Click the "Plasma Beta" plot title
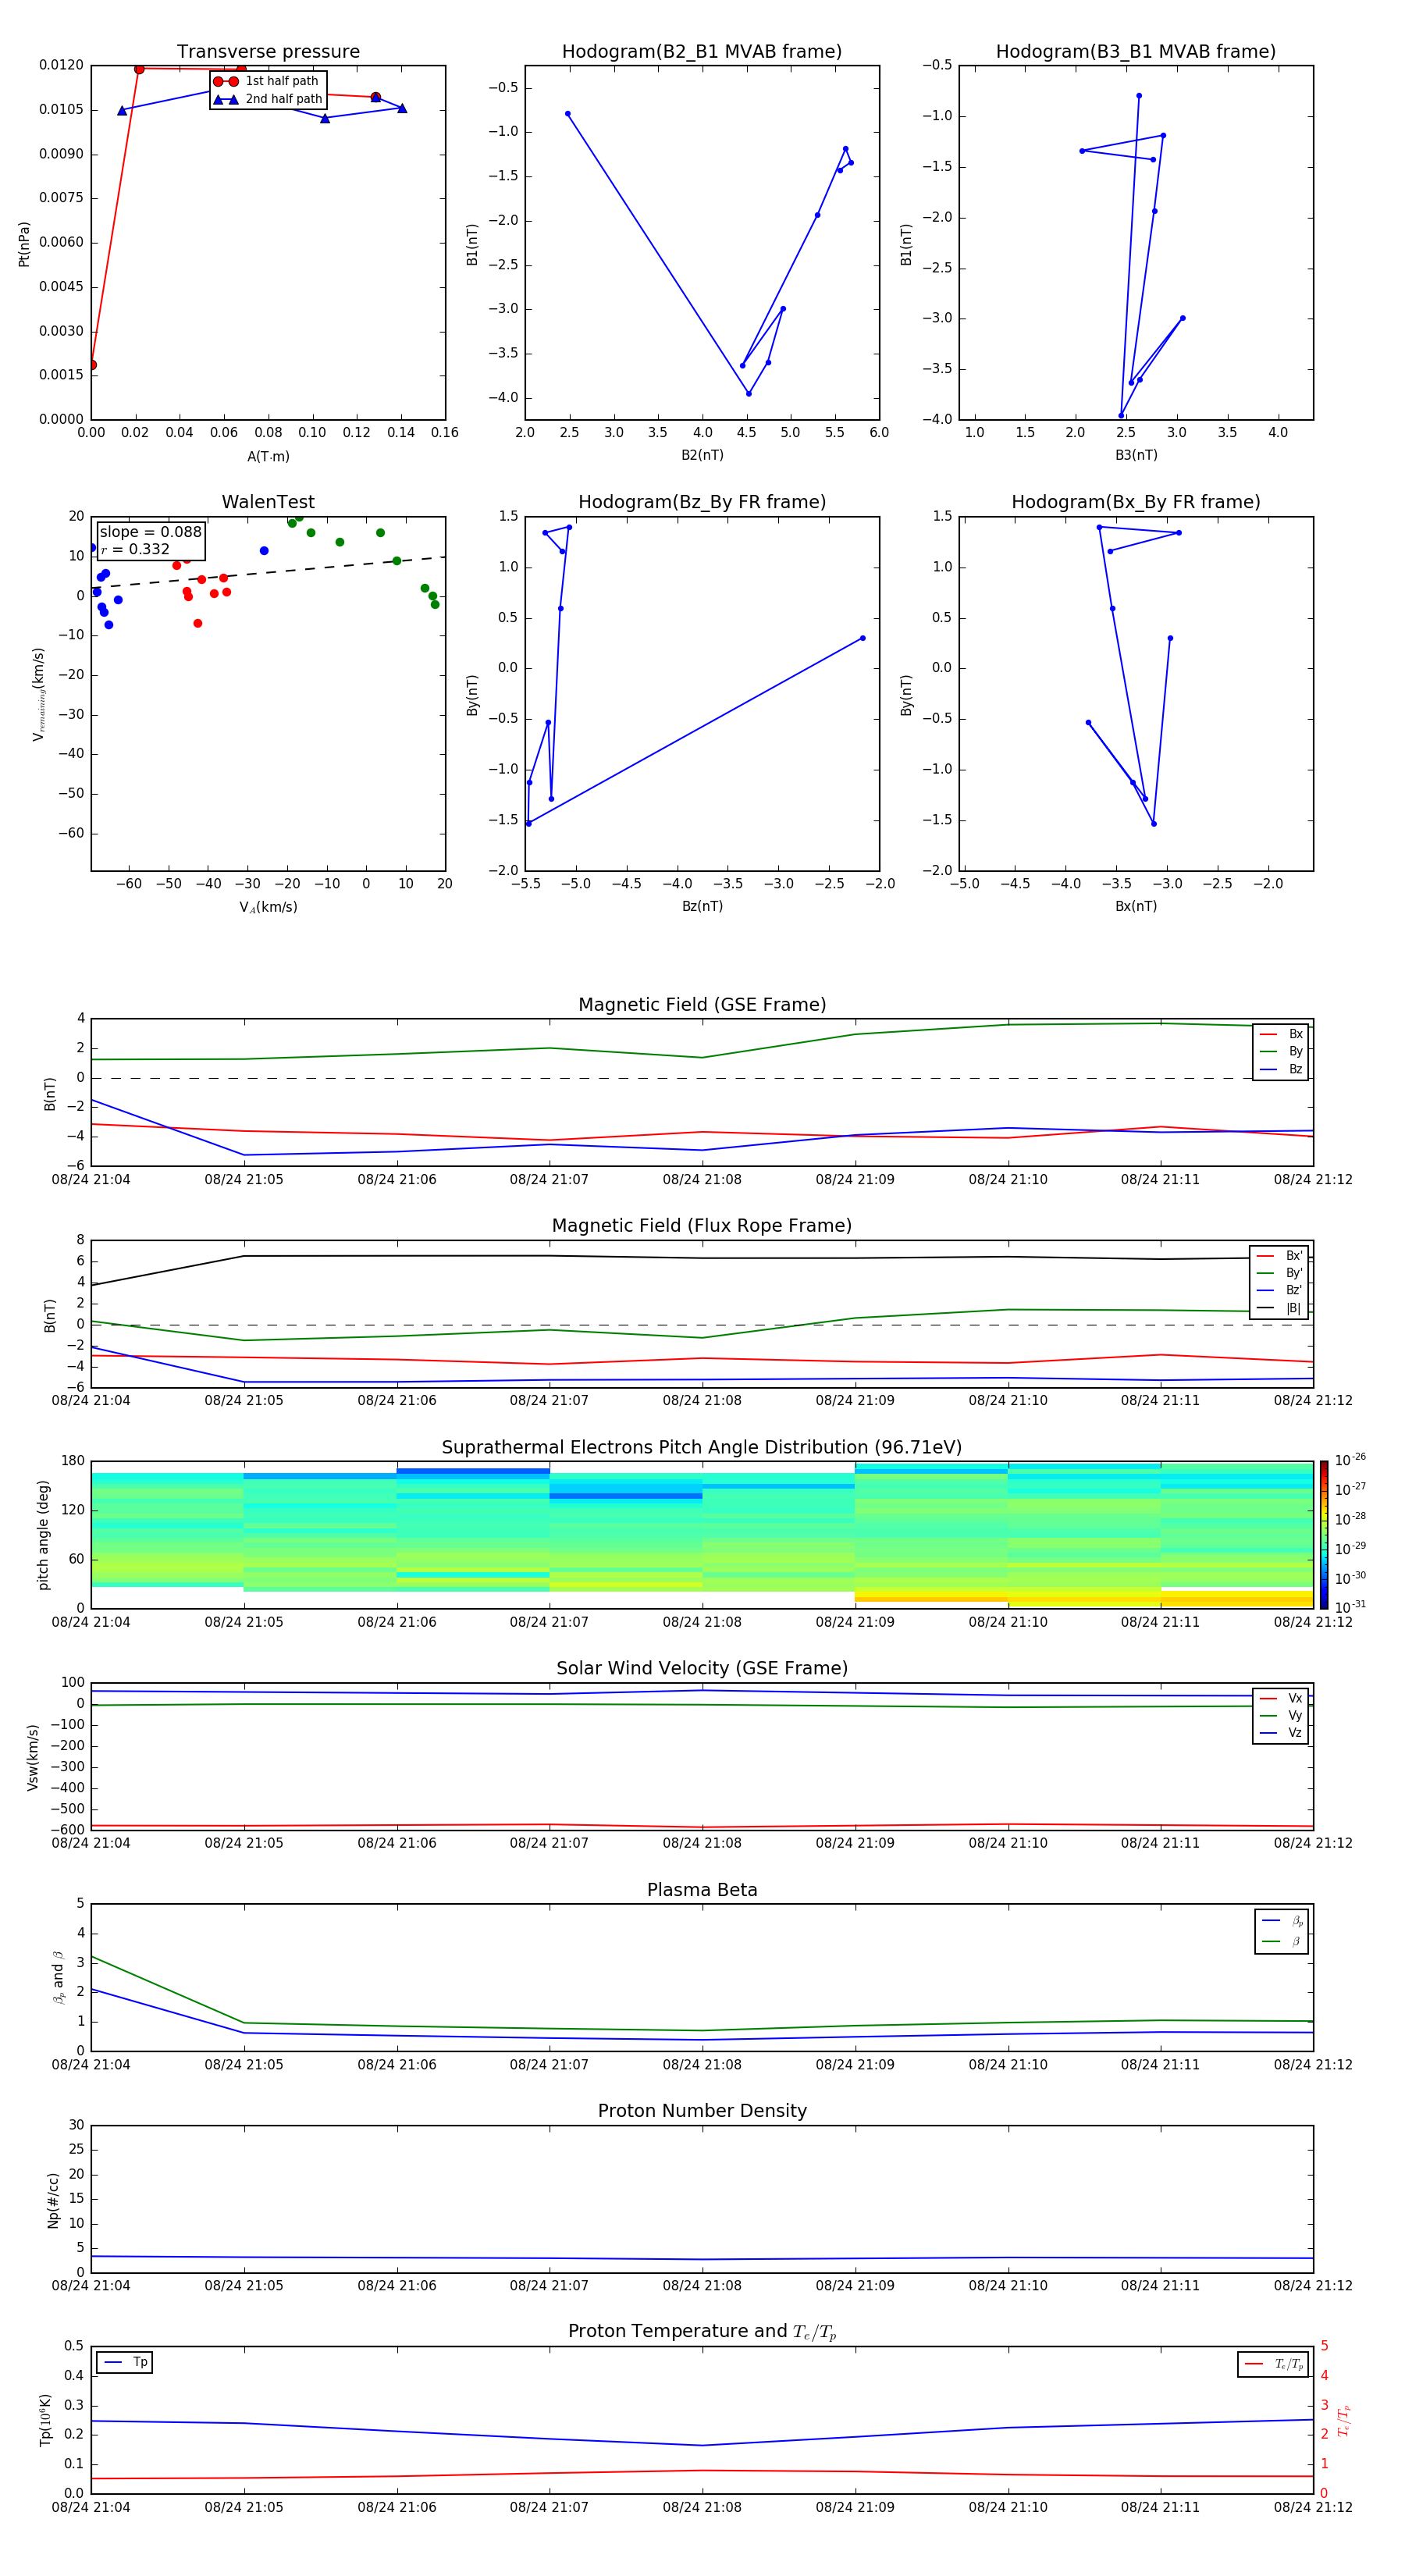The height and width of the screenshot is (2576, 1405). pyautogui.click(x=702, y=1890)
